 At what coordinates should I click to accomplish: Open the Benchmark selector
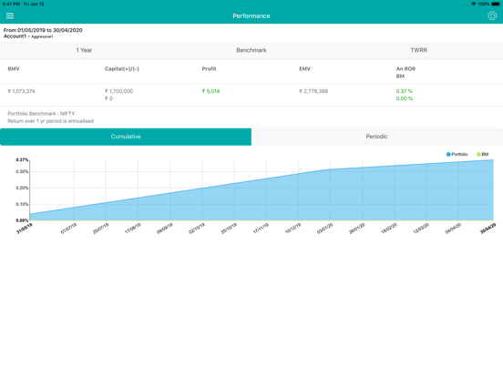click(251, 50)
